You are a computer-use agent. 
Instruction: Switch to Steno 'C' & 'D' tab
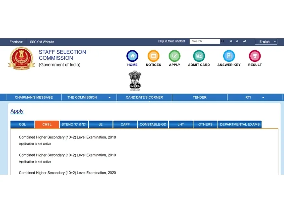(x=74, y=125)
